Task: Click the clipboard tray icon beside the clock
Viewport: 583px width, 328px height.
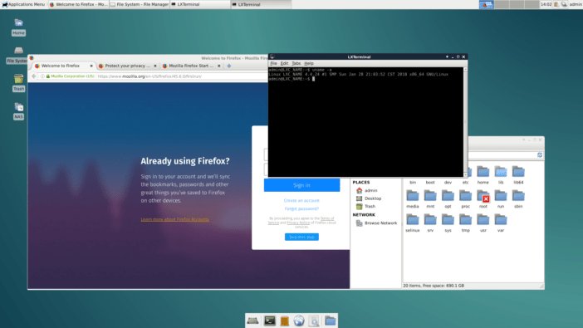Action: 556,4
